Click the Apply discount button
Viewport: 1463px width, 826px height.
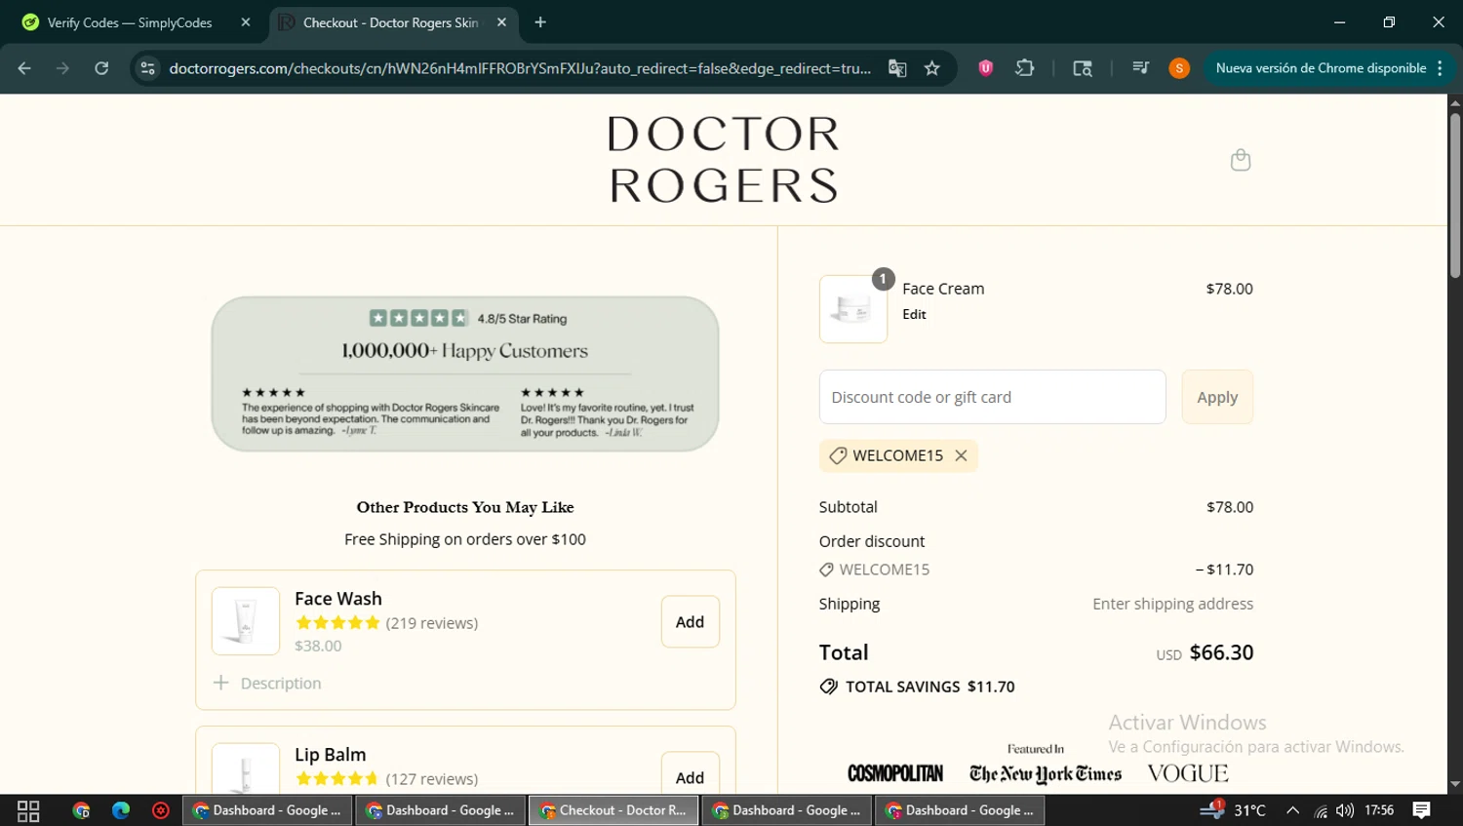click(1217, 397)
